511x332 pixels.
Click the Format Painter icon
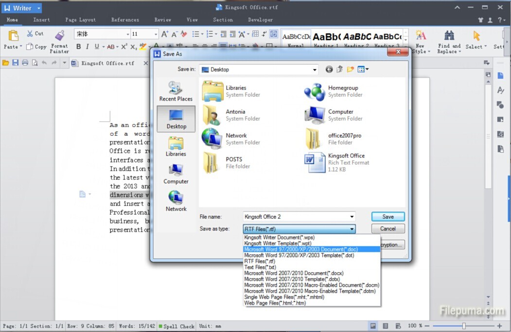[x=59, y=36]
